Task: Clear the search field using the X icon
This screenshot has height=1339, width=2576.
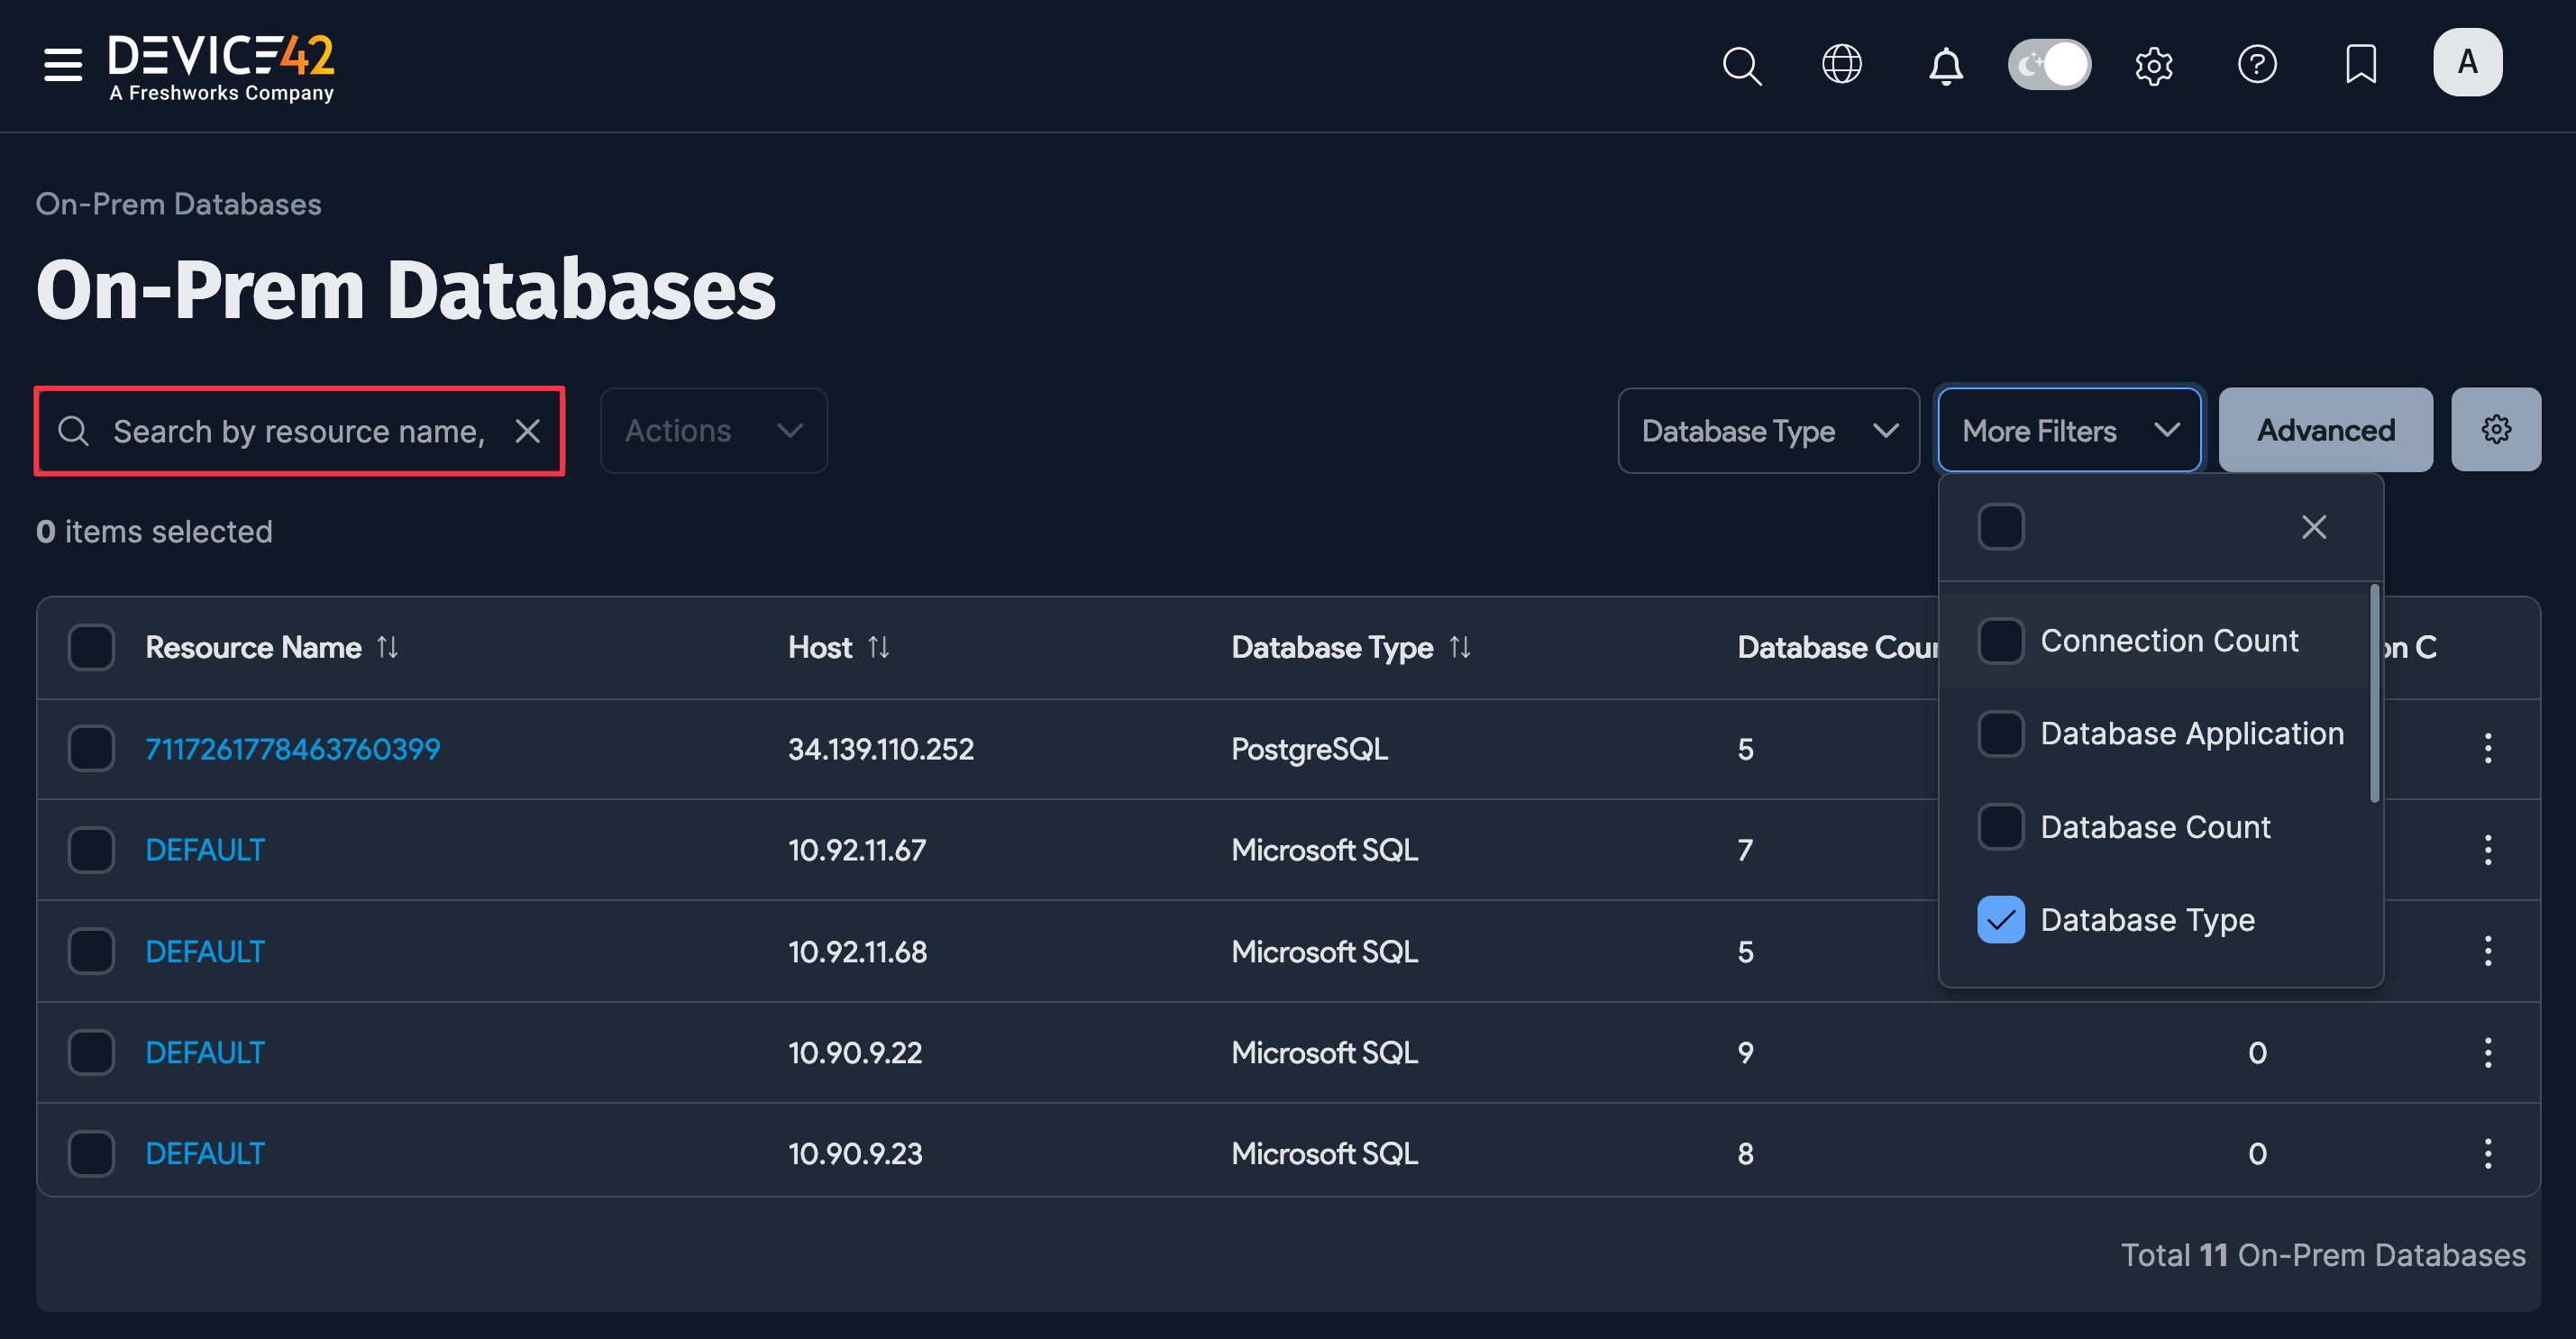Action: [x=529, y=431]
